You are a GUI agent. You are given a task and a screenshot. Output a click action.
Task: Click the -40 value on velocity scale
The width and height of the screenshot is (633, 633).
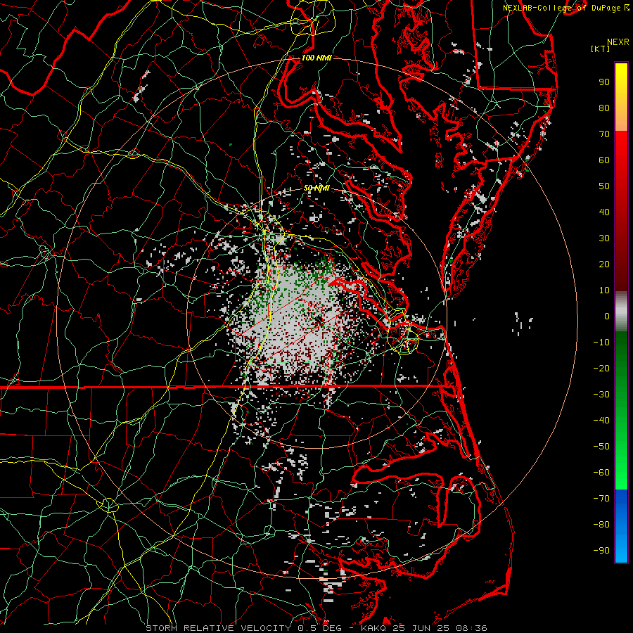pyautogui.click(x=601, y=421)
